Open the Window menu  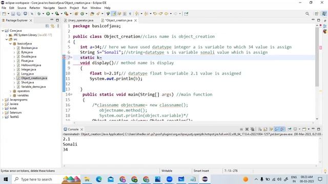pos(96,8)
